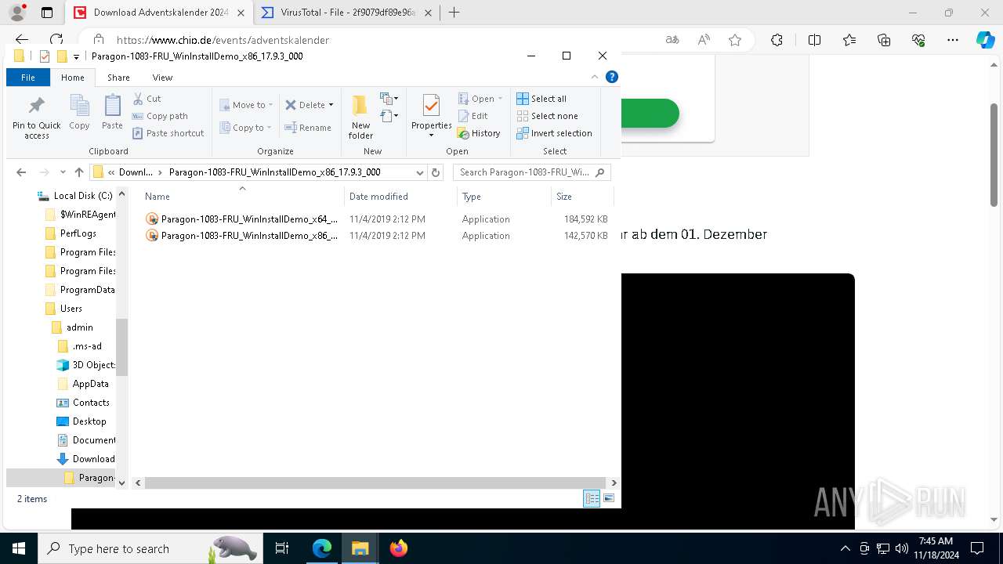The height and width of the screenshot is (564, 1003).
Task: Sort by Date modified column
Action: pyautogui.click(x=400, y=197)
